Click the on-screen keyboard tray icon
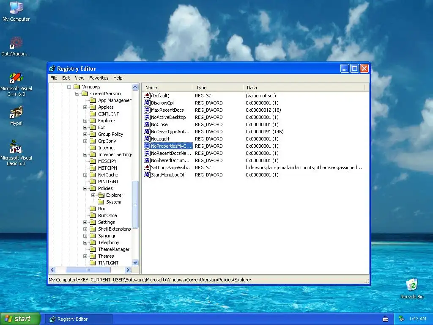 coord(386,319)
